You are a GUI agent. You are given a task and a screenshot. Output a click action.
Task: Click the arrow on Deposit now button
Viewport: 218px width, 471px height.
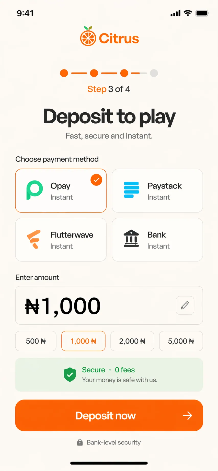click(x=187, y=416)
